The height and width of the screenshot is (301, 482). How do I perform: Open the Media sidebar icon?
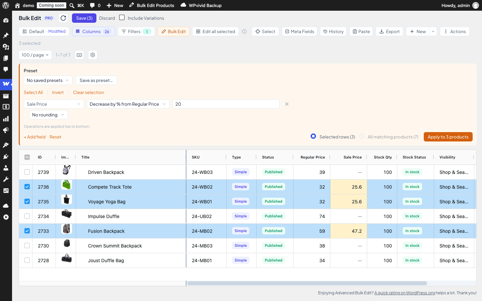click(6, 47)
